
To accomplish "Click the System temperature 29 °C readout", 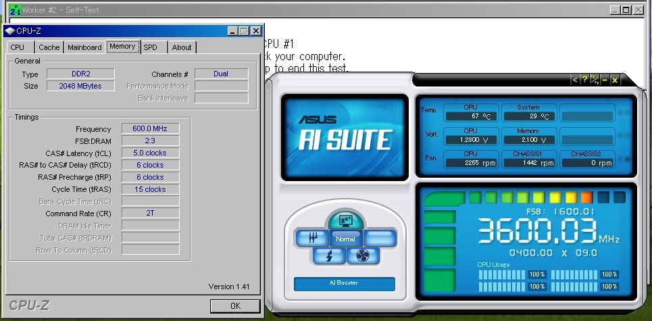I will [x=528, y=116].
